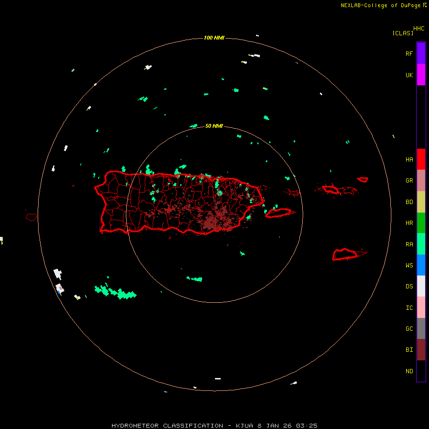
Task: Click the HR legend label
Action: coord(409,223)
